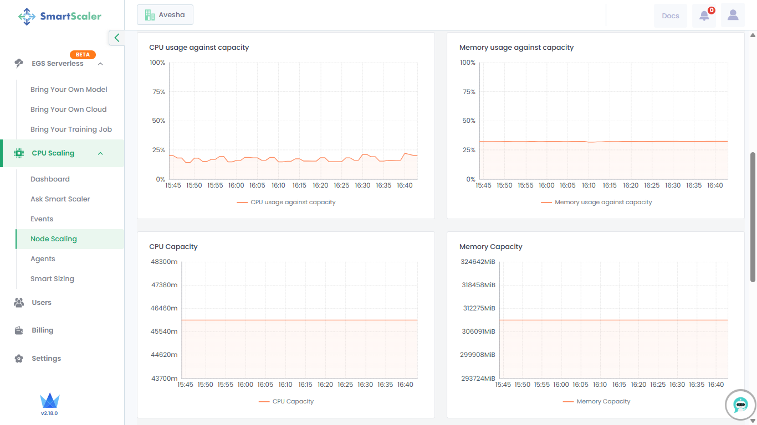Click the Settings gear icon
Screen dimensions: 757x425
coord(19,359)
